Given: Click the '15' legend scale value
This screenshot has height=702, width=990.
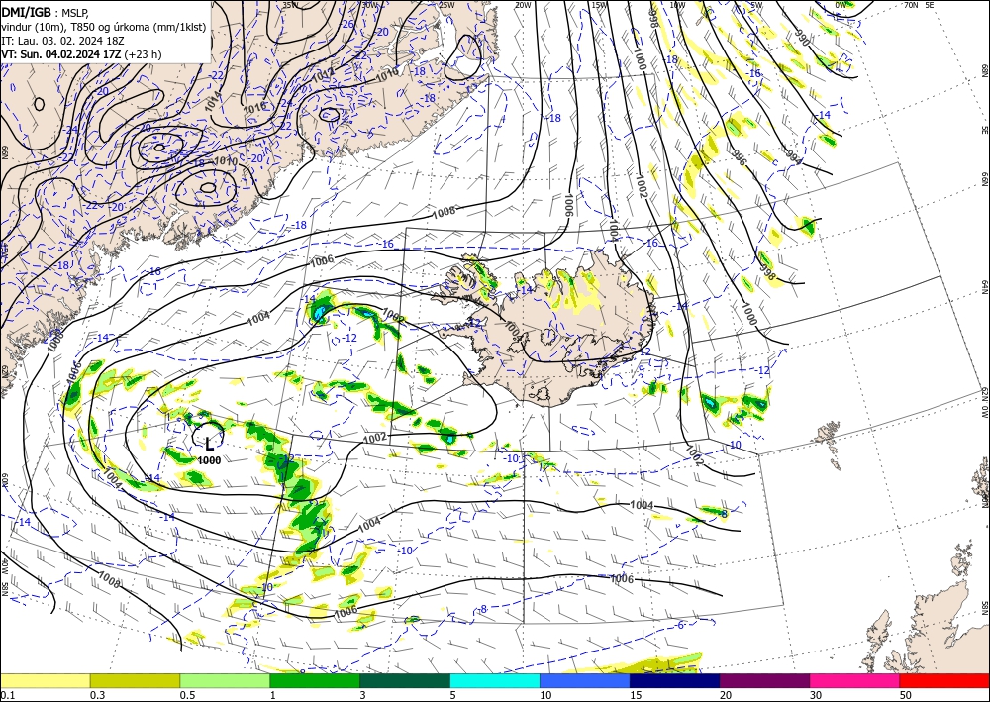Looking at the screenshot, I should coord(636,695).
